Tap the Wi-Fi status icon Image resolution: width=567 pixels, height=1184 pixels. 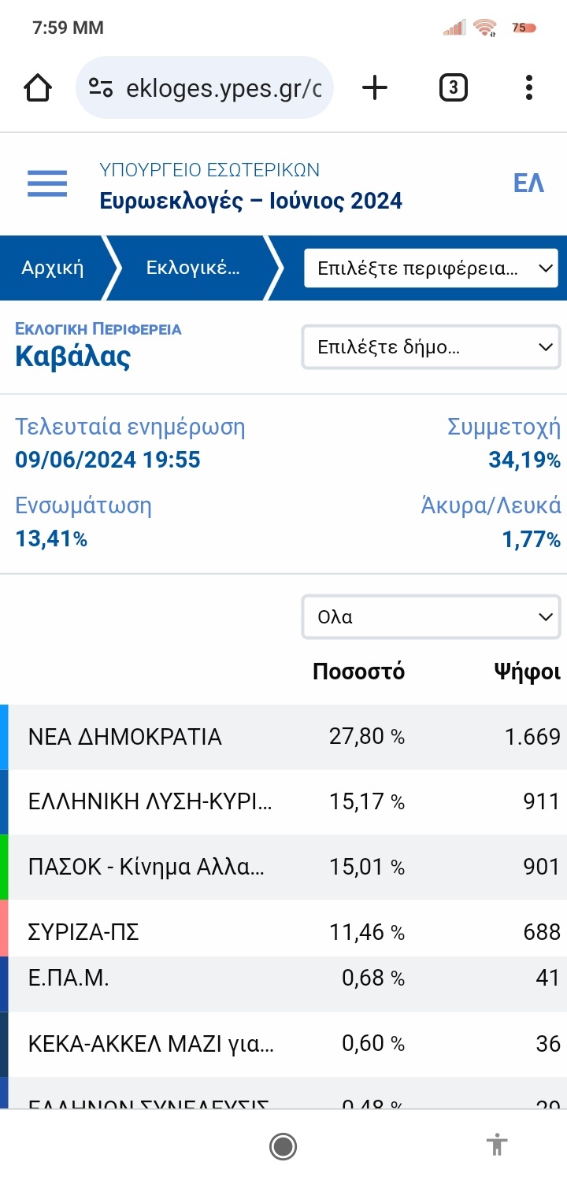485,28
